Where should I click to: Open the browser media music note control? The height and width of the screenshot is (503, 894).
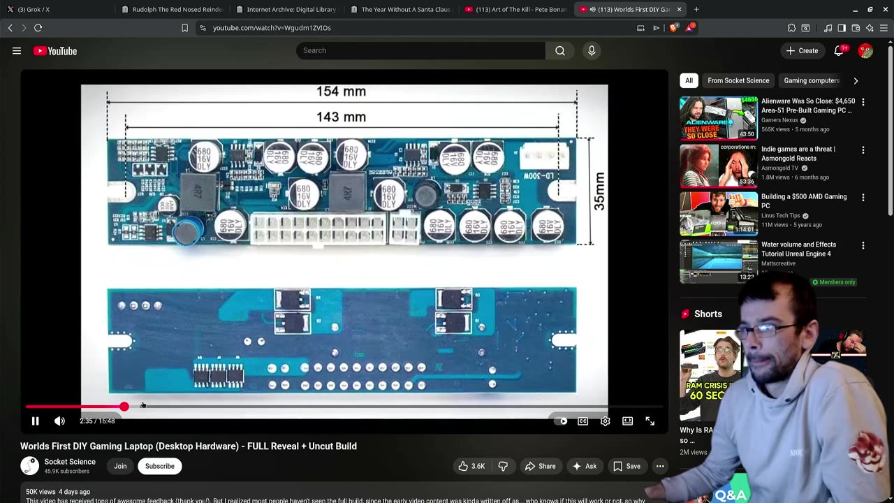tap(828, 28)
